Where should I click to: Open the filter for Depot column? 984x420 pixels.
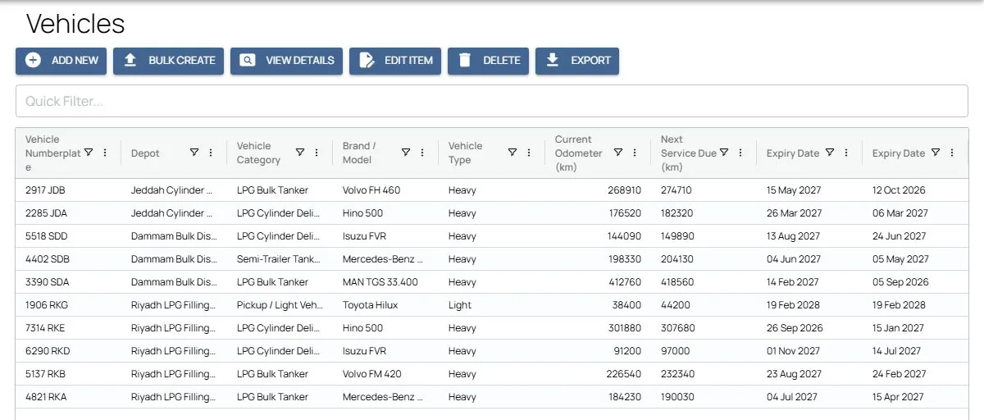(194, 153)
